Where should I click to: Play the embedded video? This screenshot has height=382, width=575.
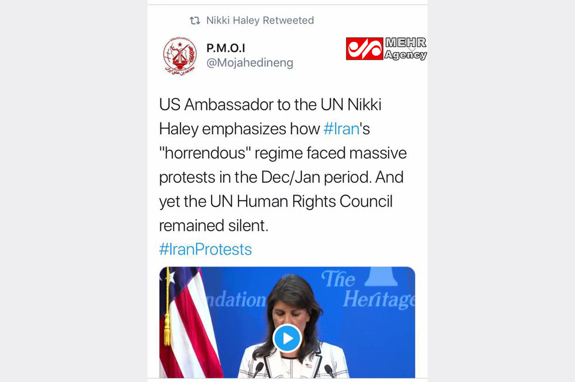pyautogui.click(x=287, y=338)
